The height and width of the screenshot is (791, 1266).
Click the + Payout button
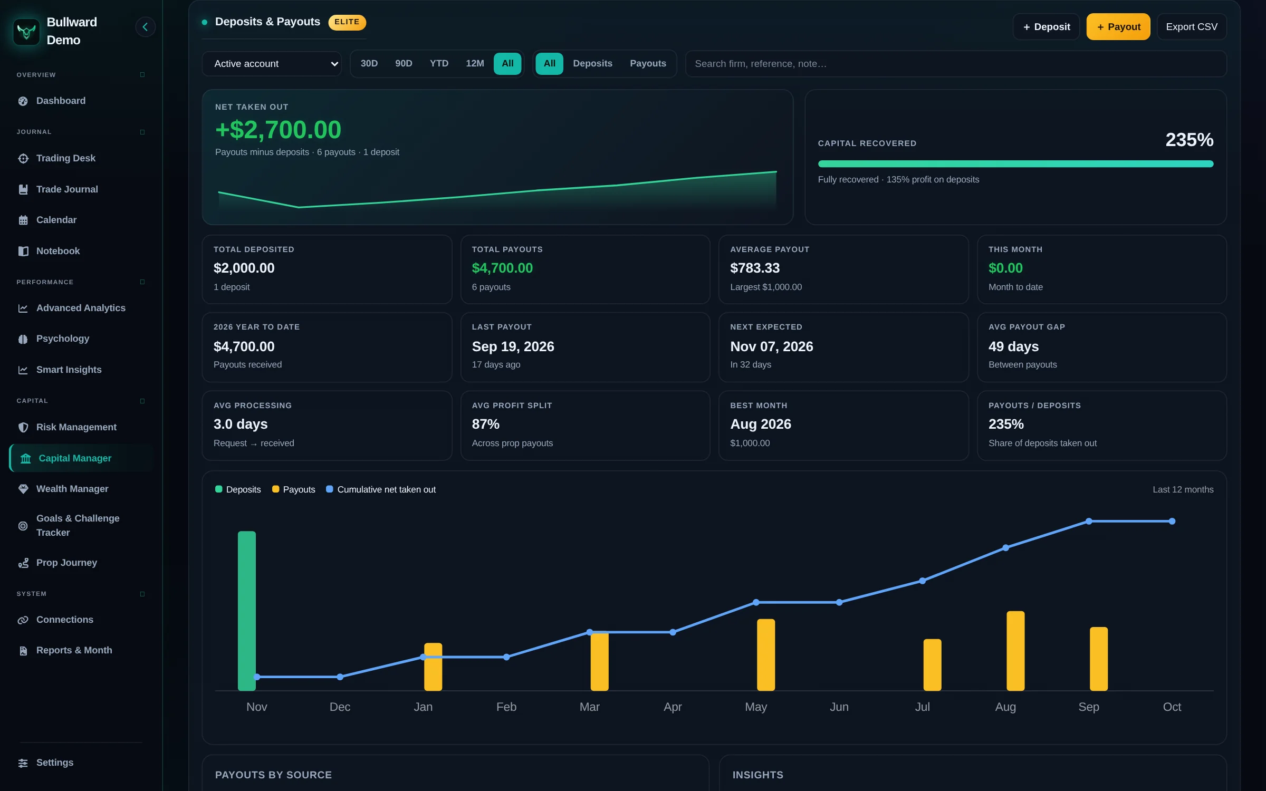[x=1118, y=27]
